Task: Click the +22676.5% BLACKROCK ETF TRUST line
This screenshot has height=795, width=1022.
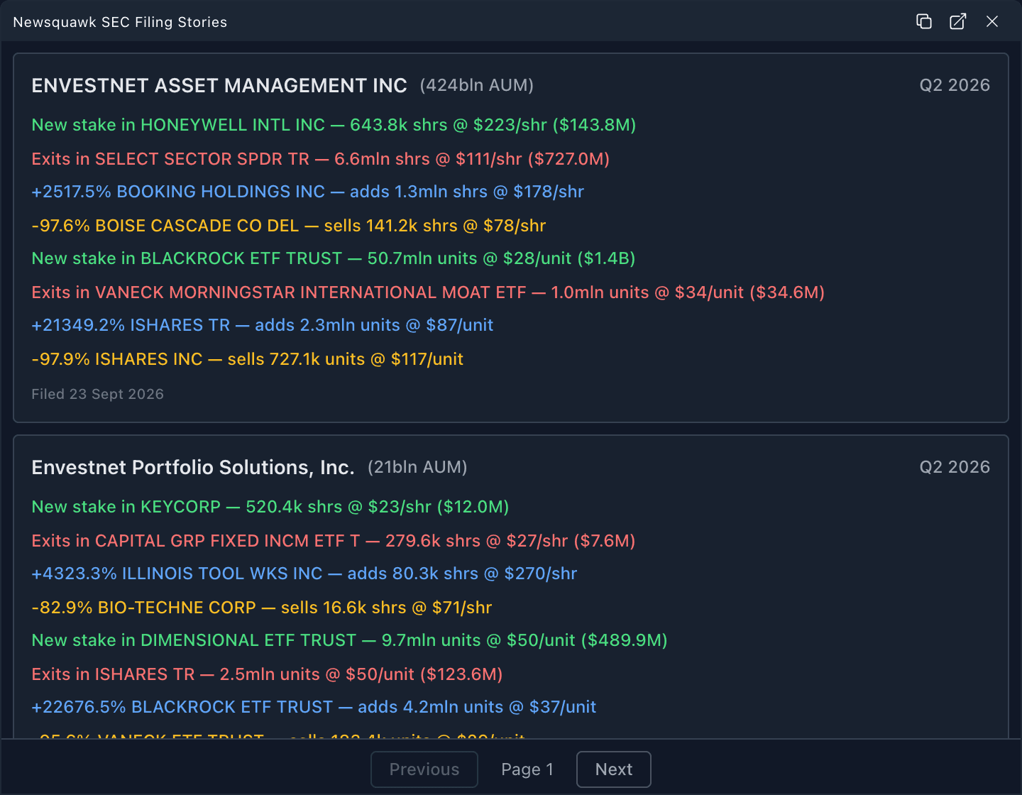Action: point(314,707)
